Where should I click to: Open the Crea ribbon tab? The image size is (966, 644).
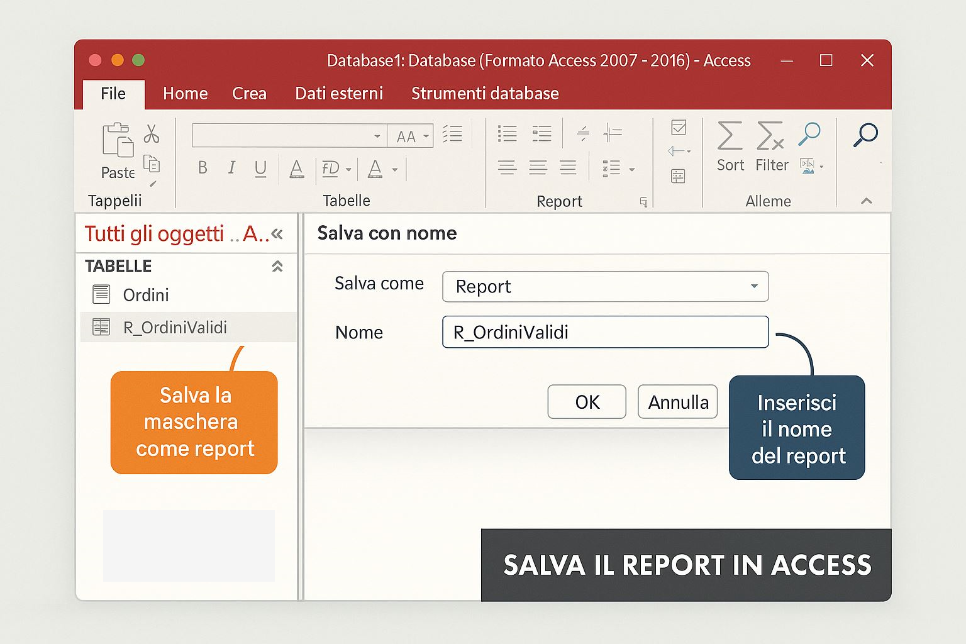(249, 94)
